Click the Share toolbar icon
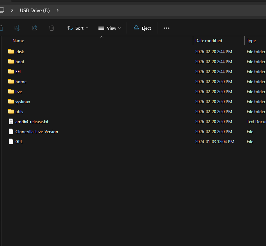The height and width of the screenshot is (246, 266). tap(35, 28)
